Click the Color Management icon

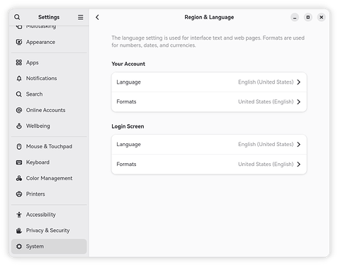tap(19, 178)
